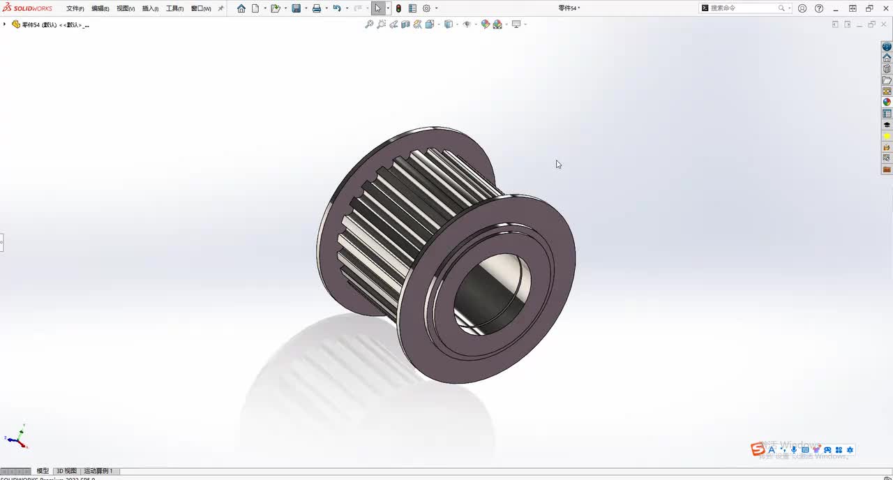Click the orientation triad axes

16,437
